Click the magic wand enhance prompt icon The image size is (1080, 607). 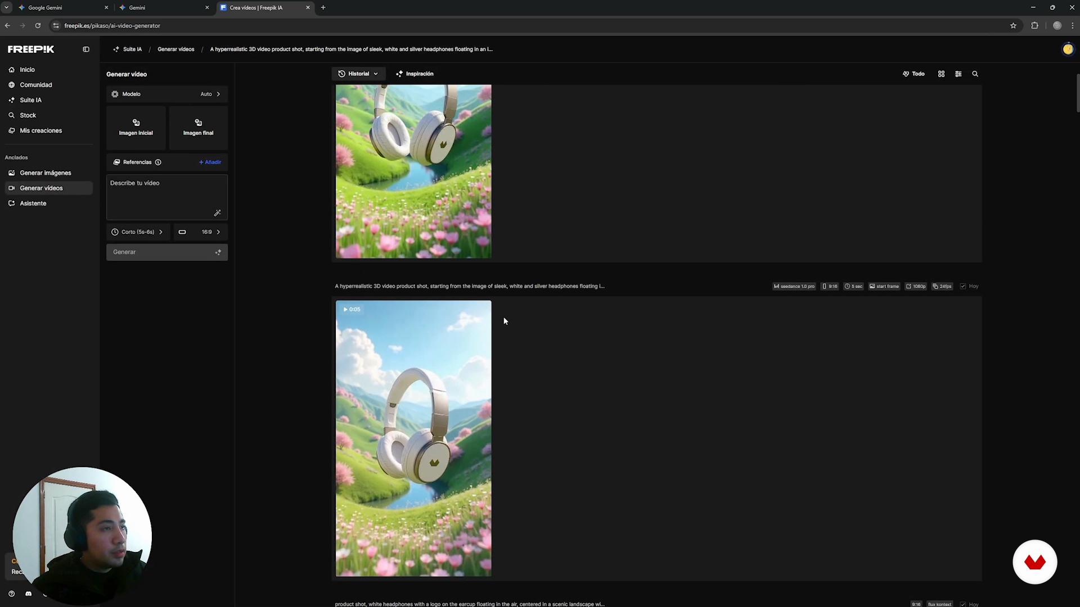tap(217, 213)
